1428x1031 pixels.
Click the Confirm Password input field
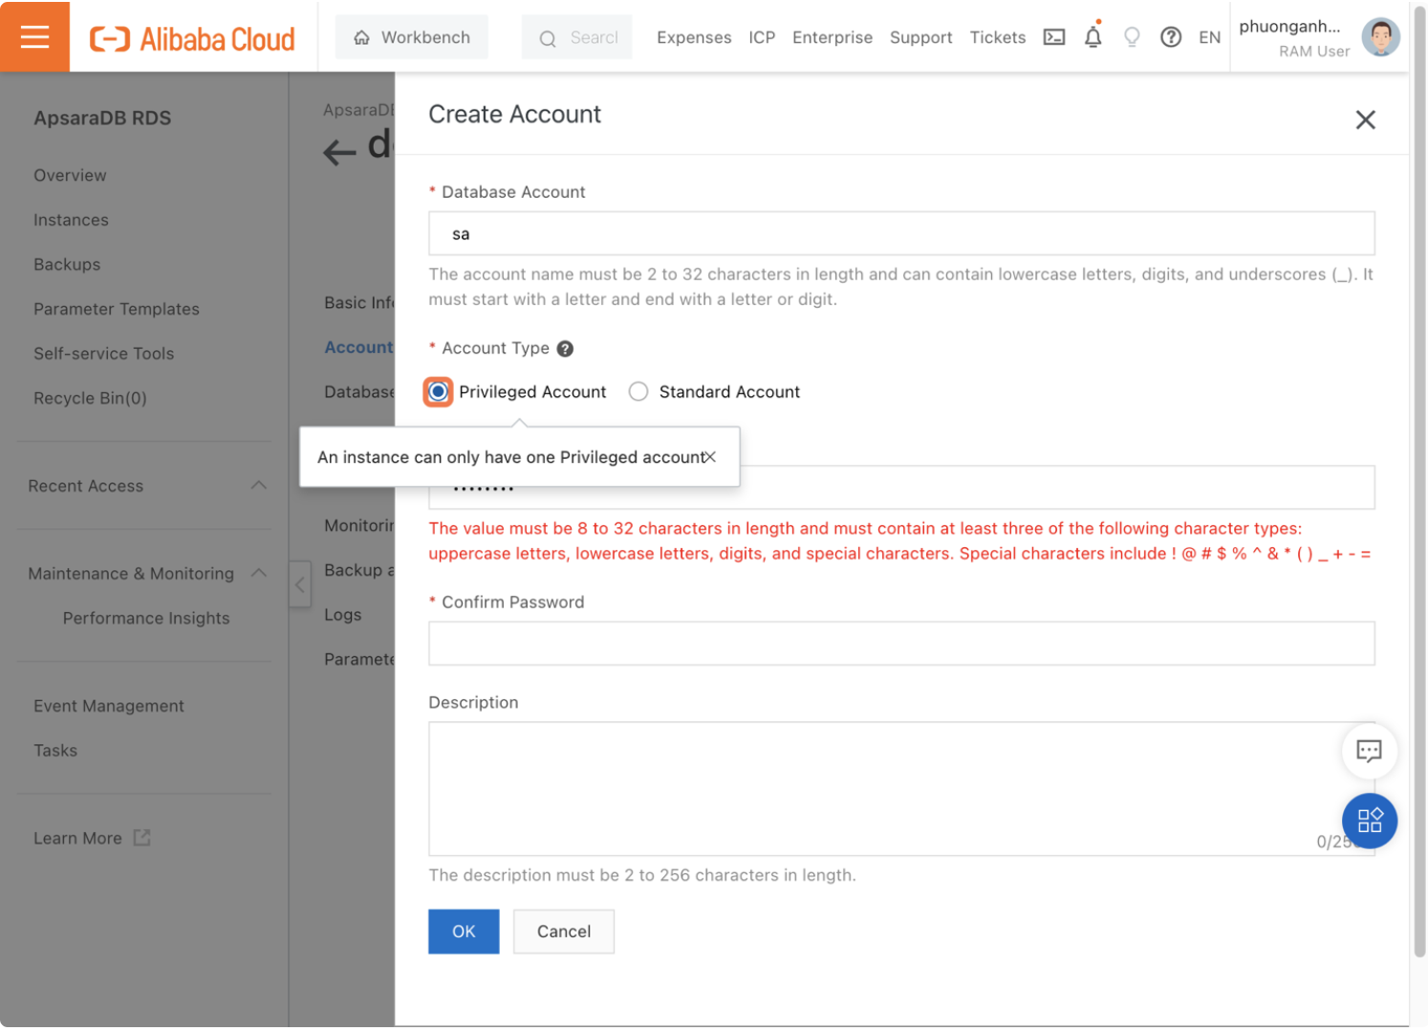(899, 643)
